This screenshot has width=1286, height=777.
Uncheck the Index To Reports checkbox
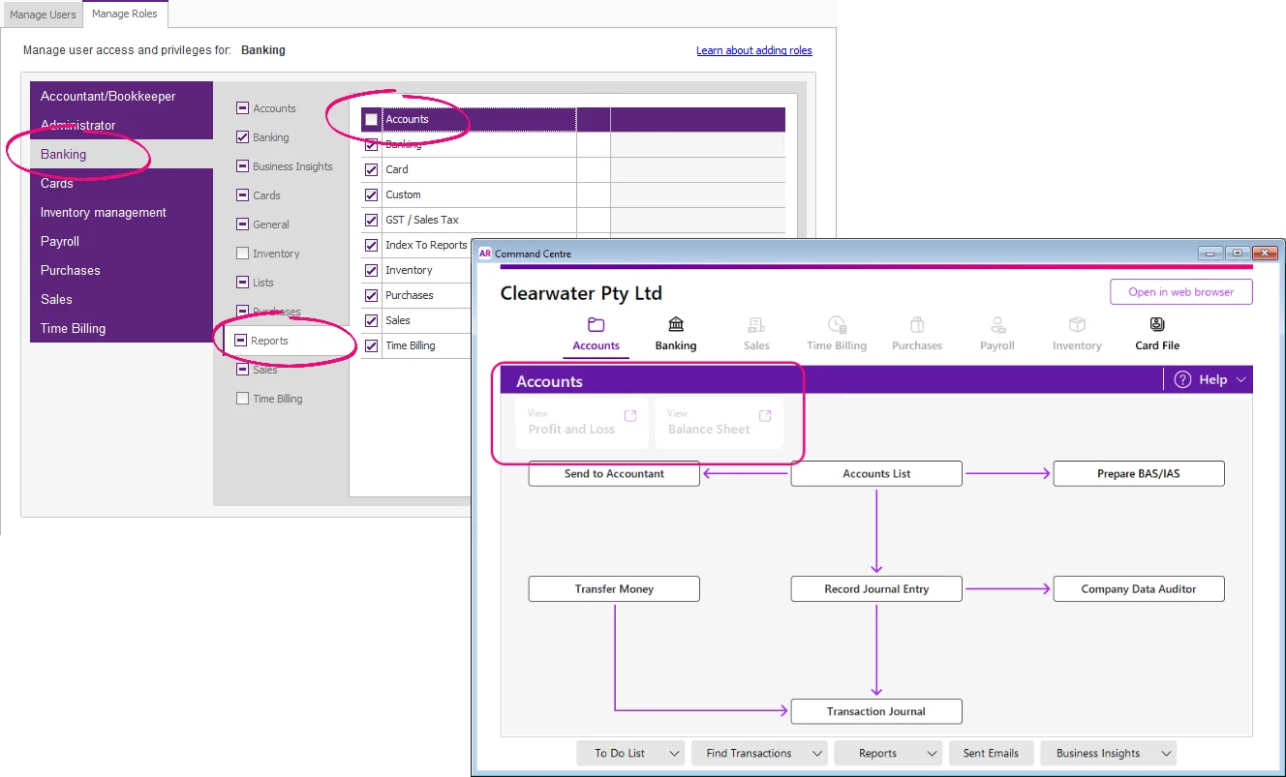click(371, 245)
